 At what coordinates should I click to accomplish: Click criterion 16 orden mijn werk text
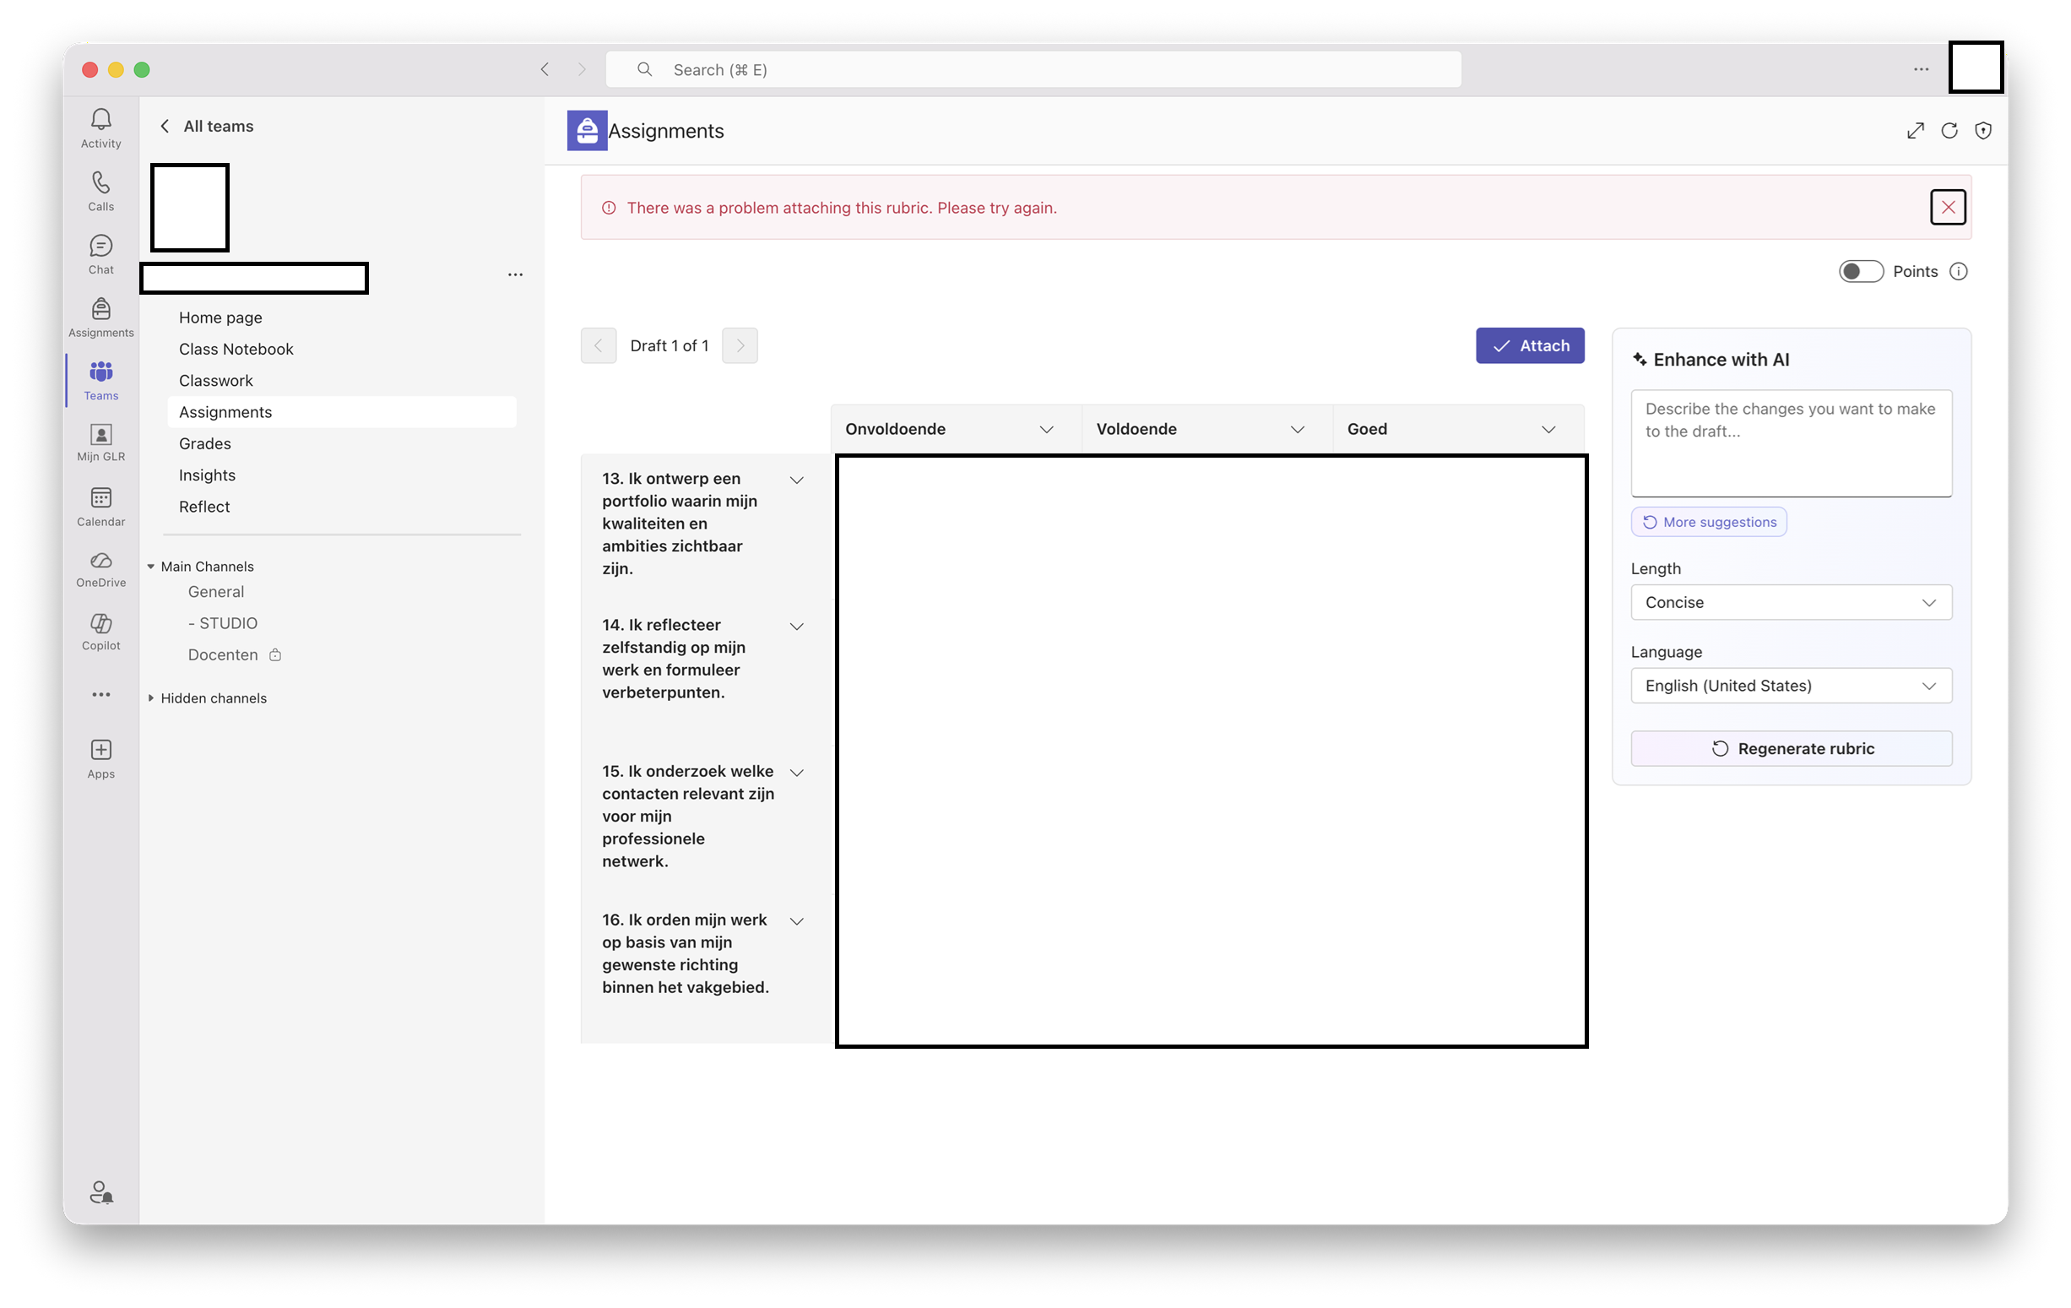[686, 953]
